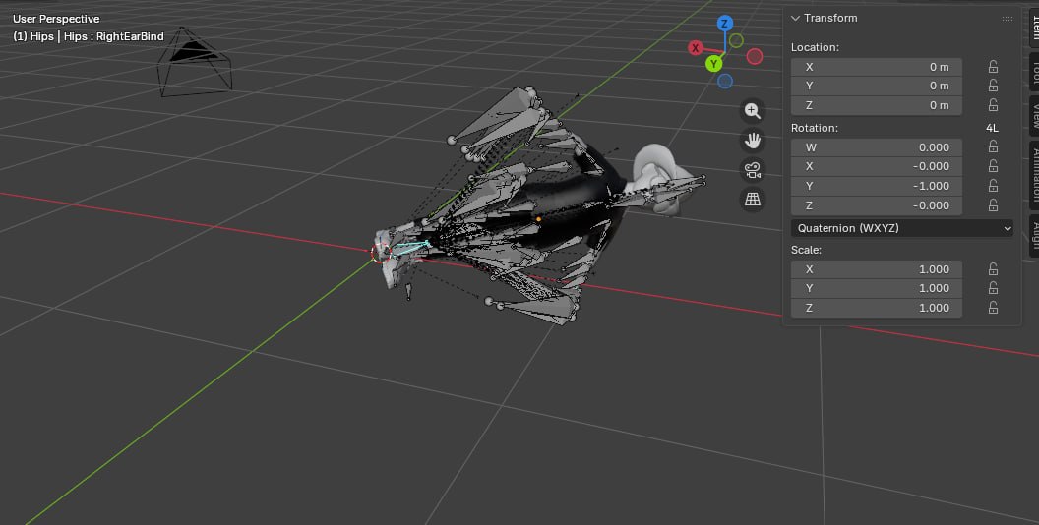Viewport: 1039px width, 525px height.
Task: Switch perspective/orthographic with the grid icon
Action: tap(752, 200)
